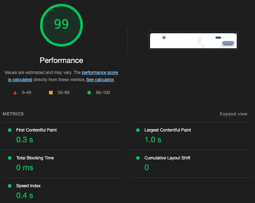Click the Cumulative Layout Shift metric label
Image resolution: width=255 pixels, height=203 pixels.
(x=167, y=158)
